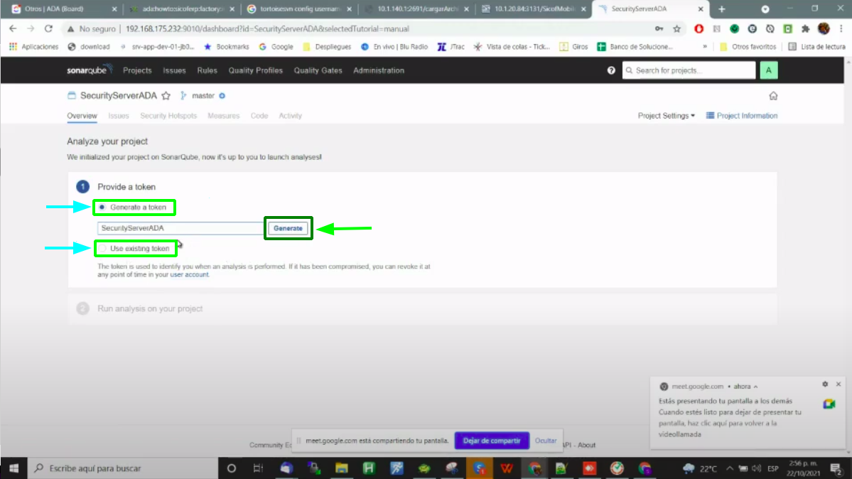
Task: Star SecurityServerADA as favorite
Action: coord(166,96)
